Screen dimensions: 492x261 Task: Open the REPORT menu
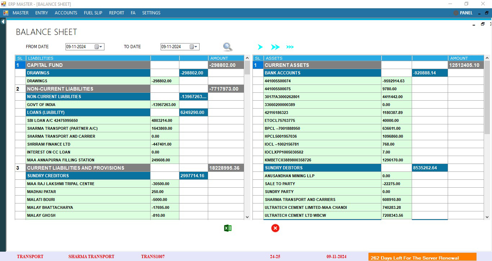[x=116, y=13]
